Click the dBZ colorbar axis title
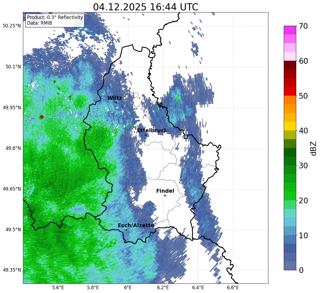This screenshot has width=320, height=293. 314,148
